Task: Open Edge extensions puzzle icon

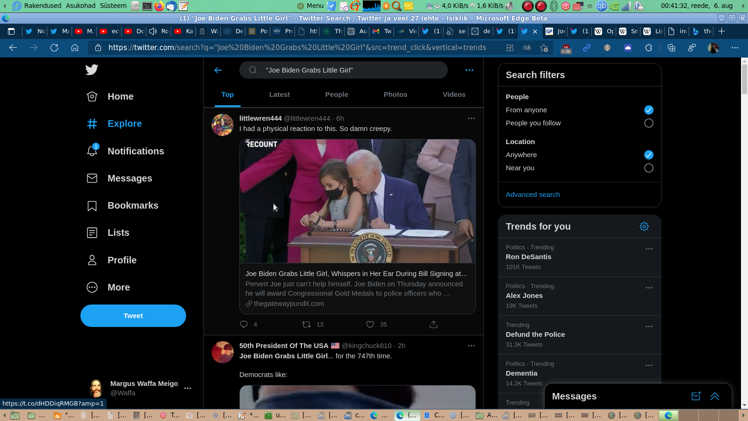Action: [x=648, y=48]
